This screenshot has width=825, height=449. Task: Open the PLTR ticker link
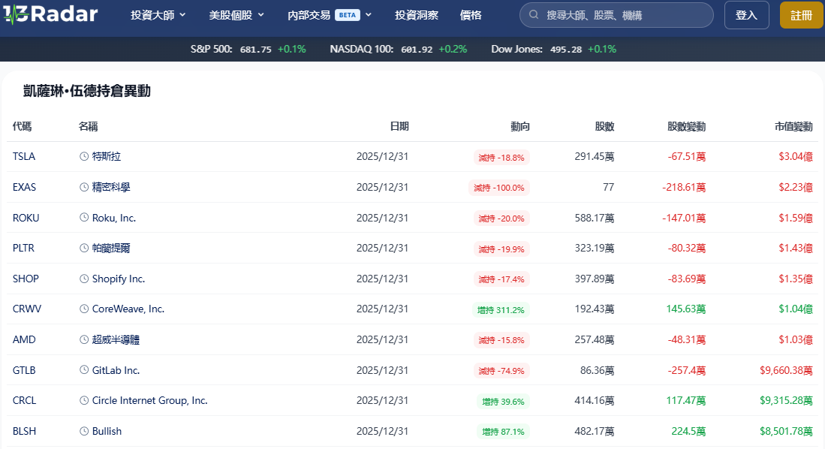coord(23,248)
